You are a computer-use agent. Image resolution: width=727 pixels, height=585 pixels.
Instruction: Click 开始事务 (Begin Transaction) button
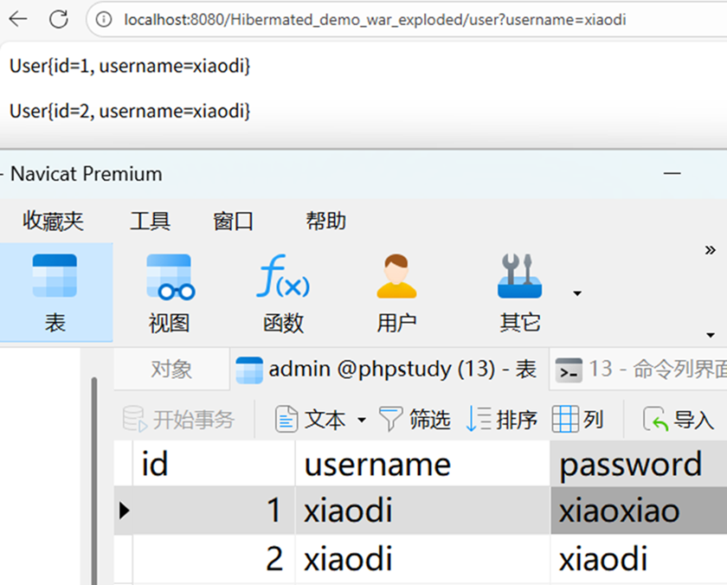point(179,420)
